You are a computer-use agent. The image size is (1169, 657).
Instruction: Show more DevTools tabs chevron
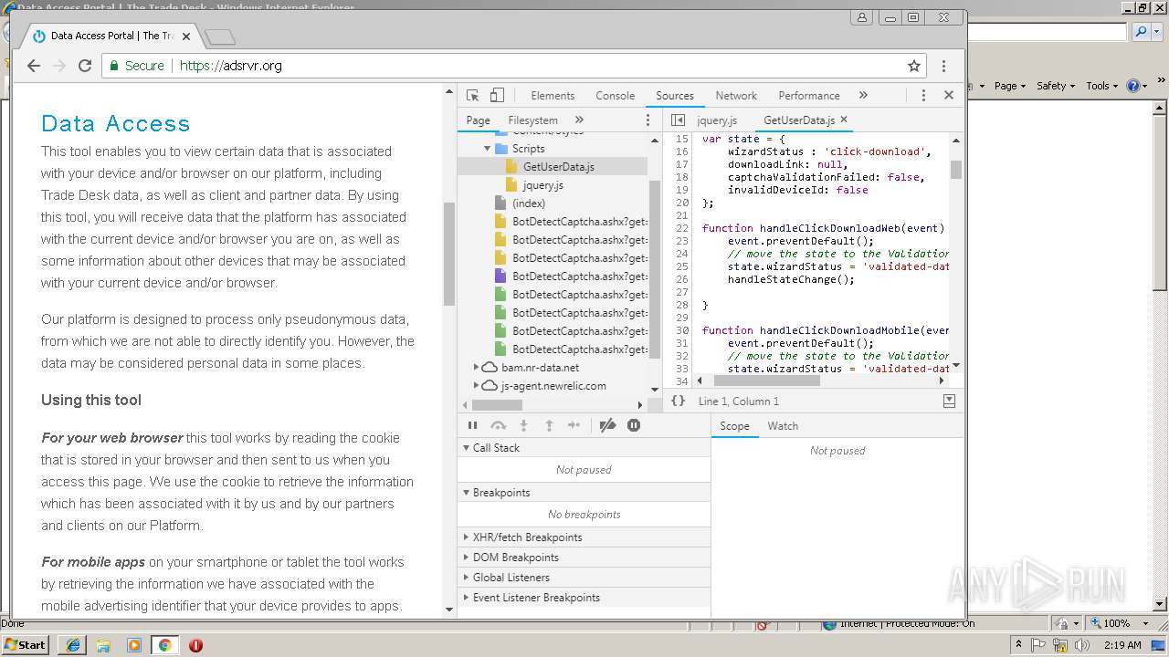[863, 95]
